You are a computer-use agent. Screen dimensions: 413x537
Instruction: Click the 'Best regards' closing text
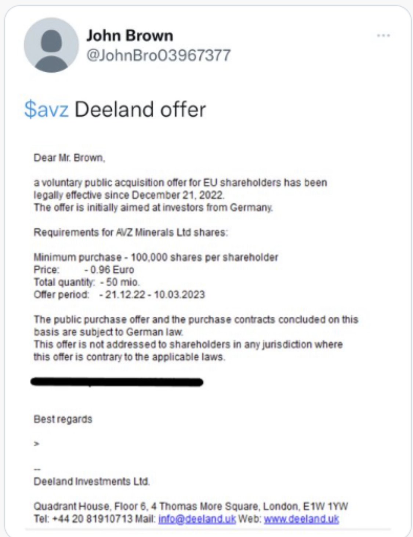pyautogui.click(x=63, y=419)
